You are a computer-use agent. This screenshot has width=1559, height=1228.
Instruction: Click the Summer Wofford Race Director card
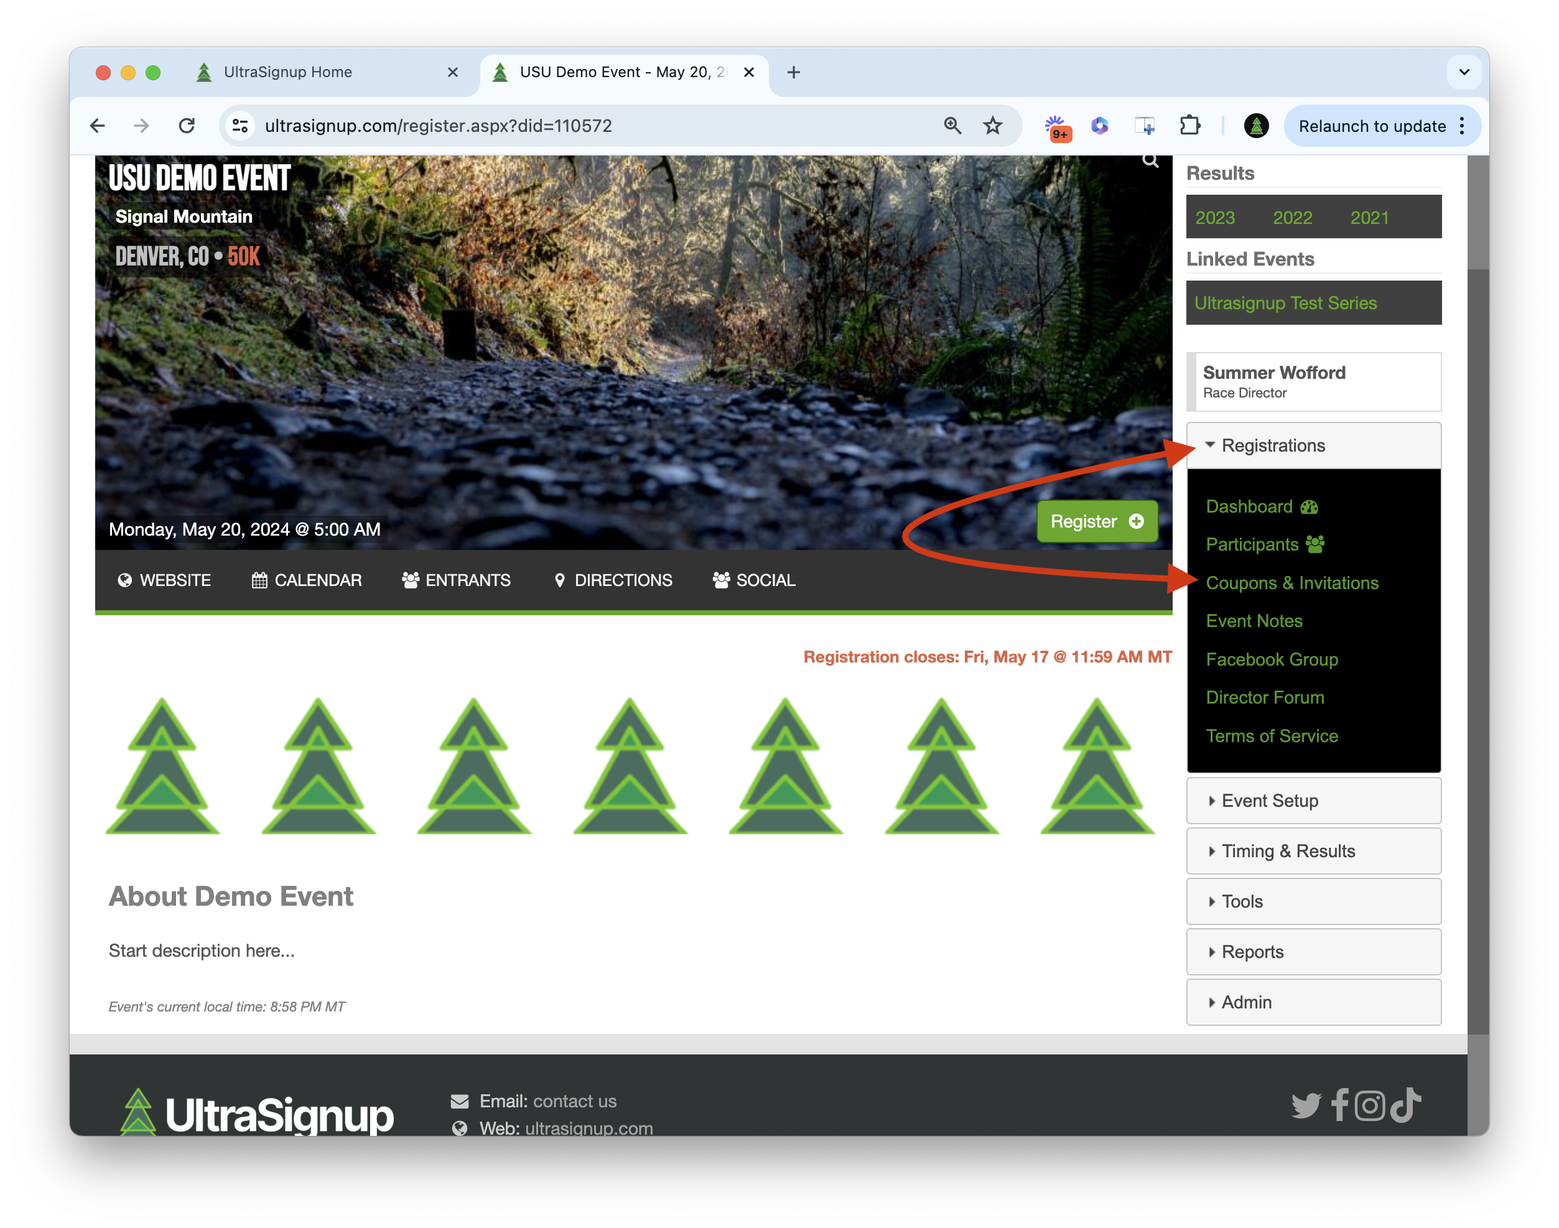(x=1313, y=382)
